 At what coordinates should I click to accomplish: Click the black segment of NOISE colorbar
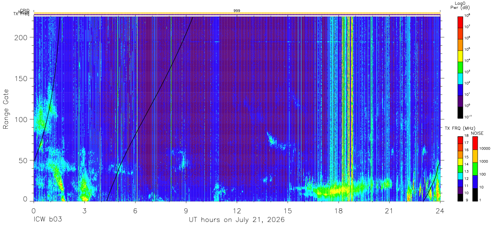coord(475,194)
